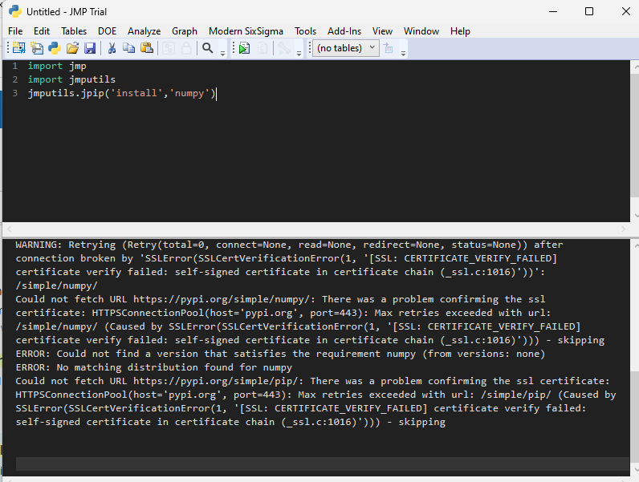Click line 2 'import jmputils' in editor
The height and width of the screenshot is (482, 639).
(71, 79)
